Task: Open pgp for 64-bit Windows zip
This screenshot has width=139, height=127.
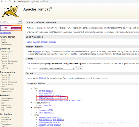Action: (57, 98)
